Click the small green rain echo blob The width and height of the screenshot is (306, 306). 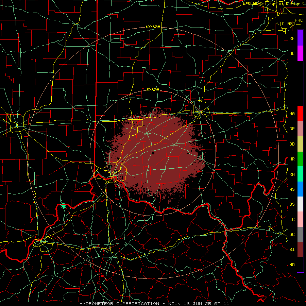click(x=63, y=205)
